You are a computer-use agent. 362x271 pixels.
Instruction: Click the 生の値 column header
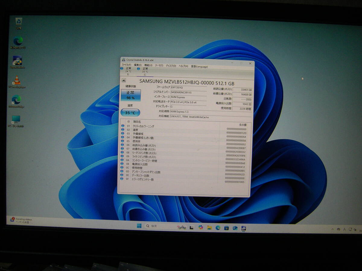point(243,124)
